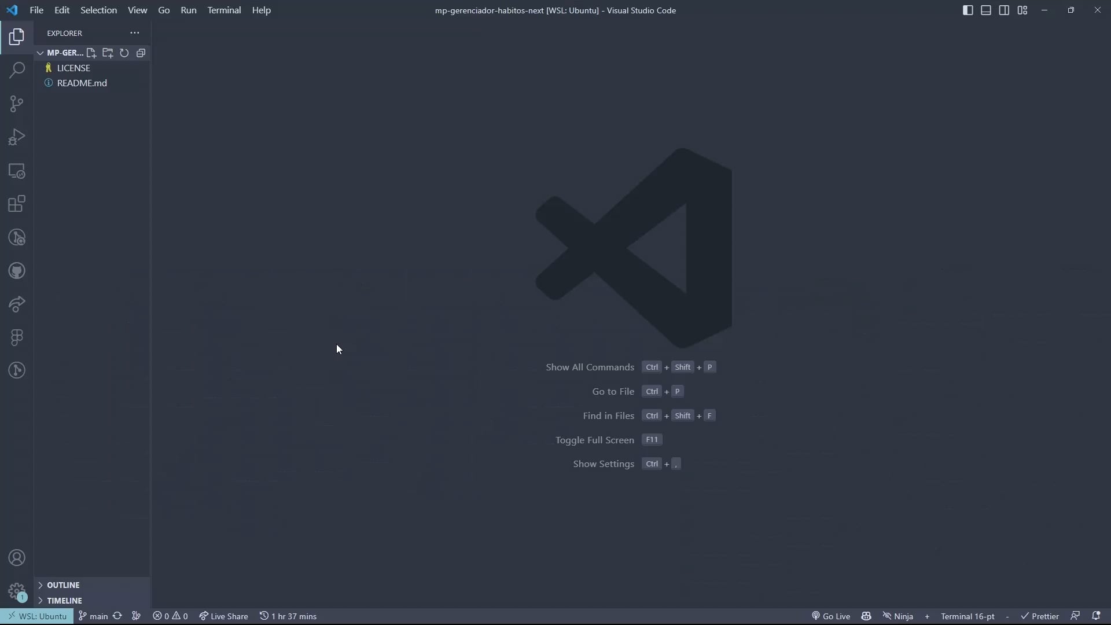This screenshot has height=625, width=1111.
Task: Show errors and warnings count
Action: [x=170, y=616]
